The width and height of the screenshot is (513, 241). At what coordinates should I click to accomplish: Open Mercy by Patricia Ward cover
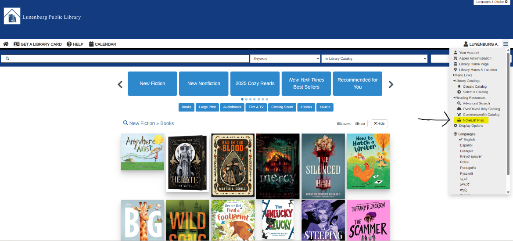278,166
